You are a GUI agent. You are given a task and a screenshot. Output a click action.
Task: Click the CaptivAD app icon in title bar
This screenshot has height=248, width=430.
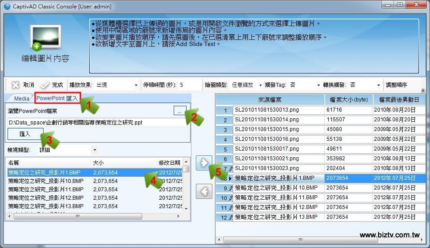point(7,6)
